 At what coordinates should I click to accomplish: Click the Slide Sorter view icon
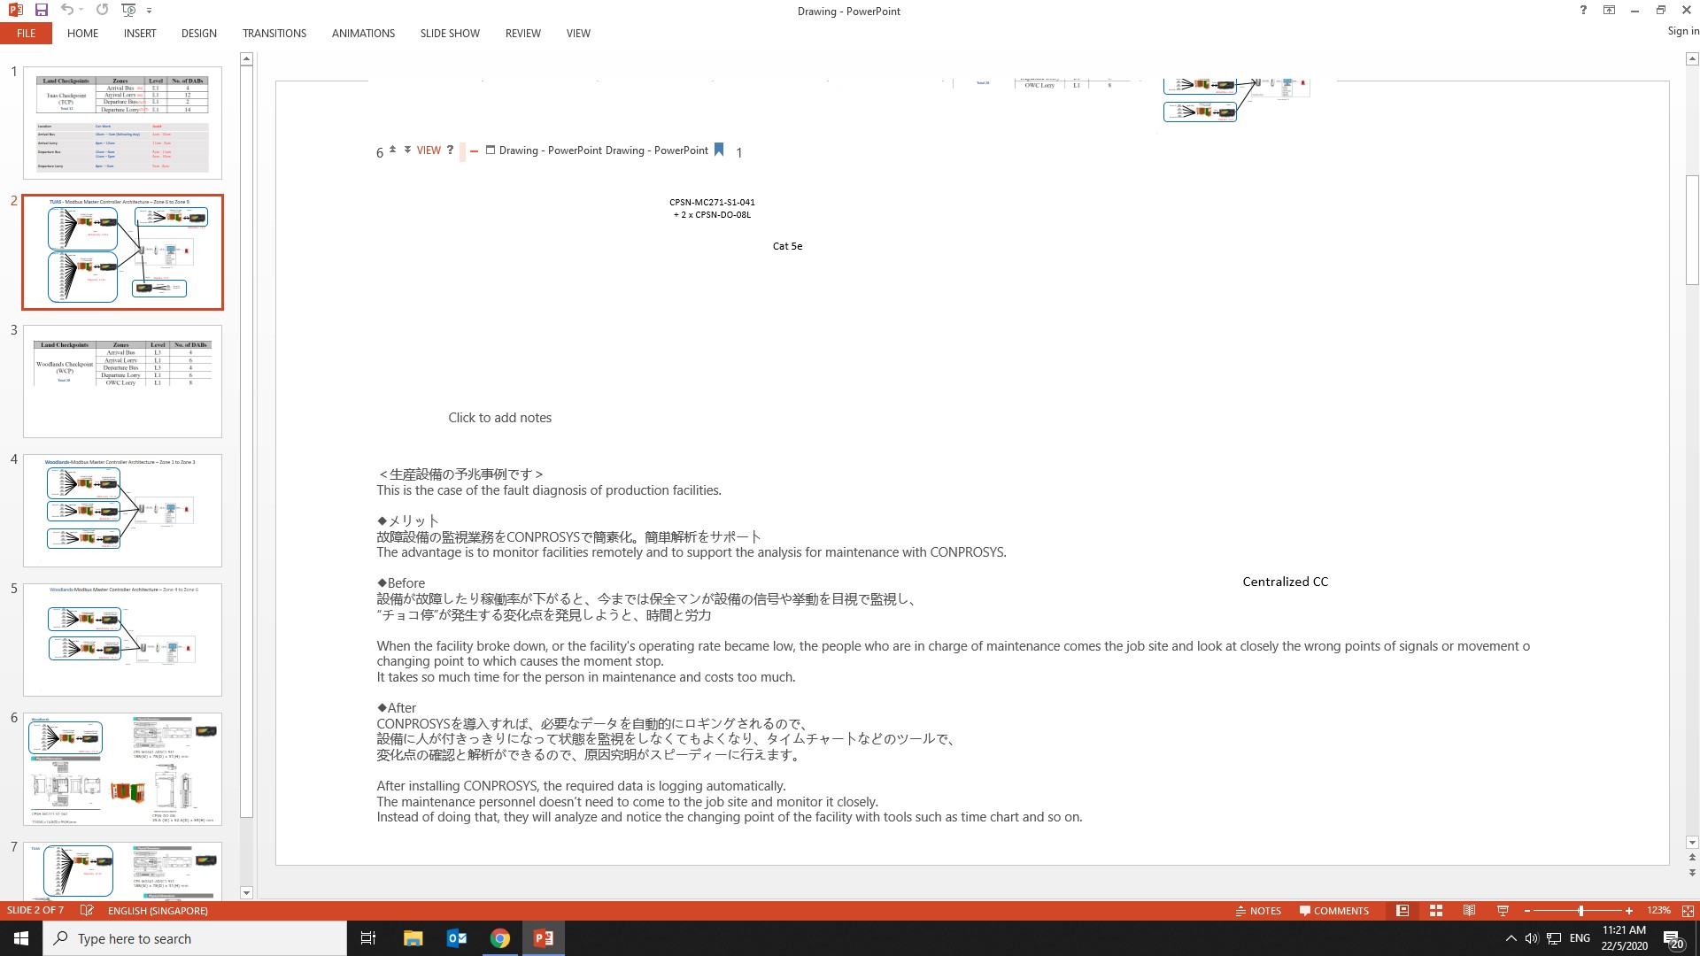[x=1435, y=911]
